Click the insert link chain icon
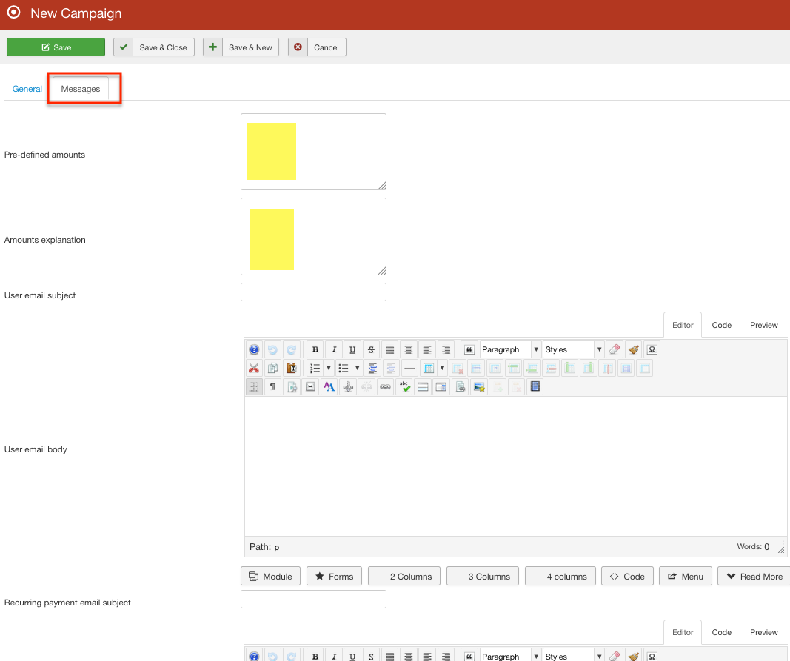The height and width of the screenshot is (661, 790). (x=385, y=386)
